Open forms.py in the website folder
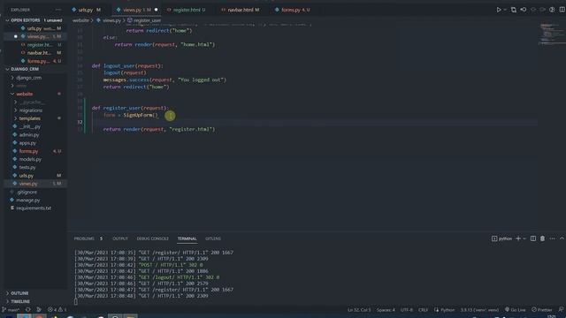 coord(28,151)
